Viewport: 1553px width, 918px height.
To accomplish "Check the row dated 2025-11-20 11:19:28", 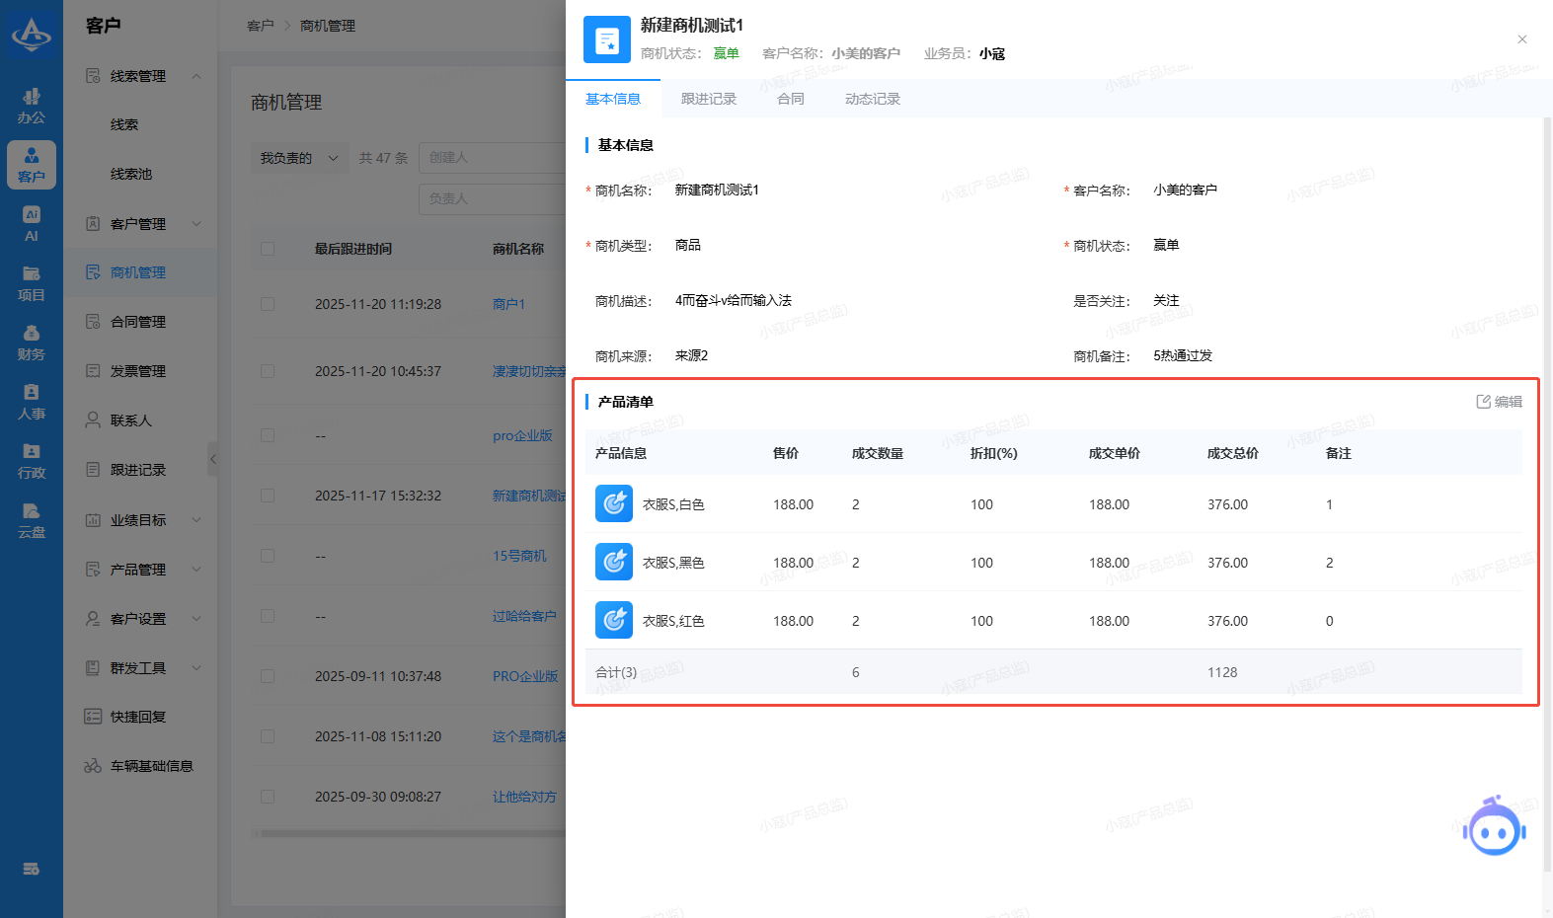I will [x=268, y=304].
